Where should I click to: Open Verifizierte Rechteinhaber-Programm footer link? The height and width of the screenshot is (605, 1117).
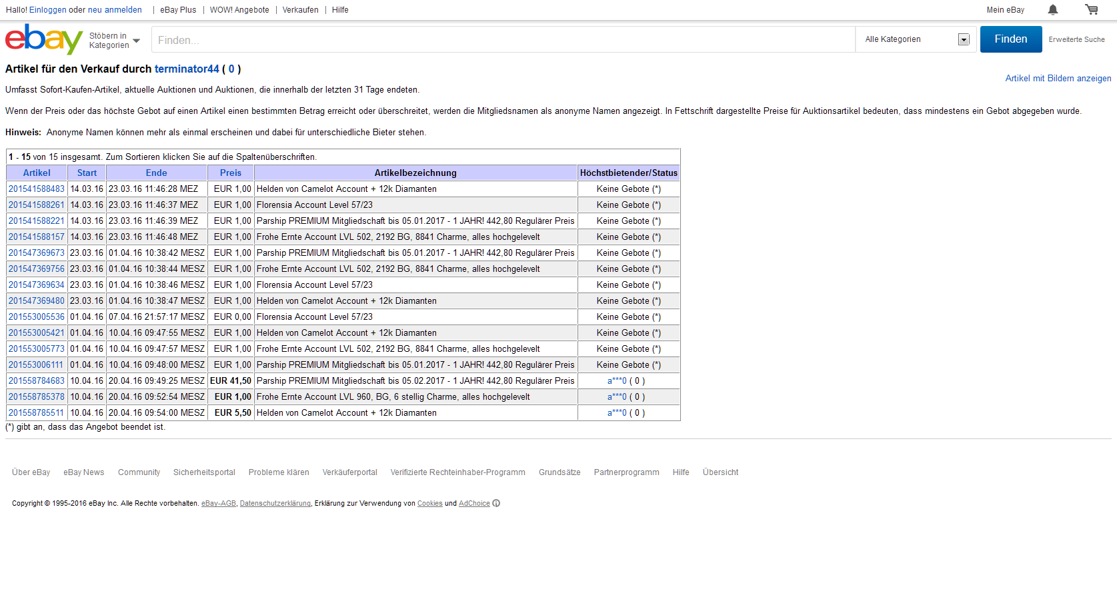click(x=458, y=472)
